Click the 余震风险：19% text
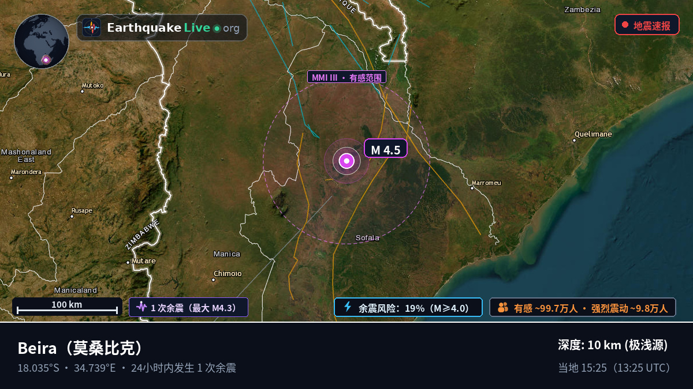Image resolution: width=693 pixels, height=389 pixels. point(414,308)
